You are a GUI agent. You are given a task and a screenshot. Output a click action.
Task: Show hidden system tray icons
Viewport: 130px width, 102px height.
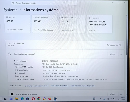(100, 99)
